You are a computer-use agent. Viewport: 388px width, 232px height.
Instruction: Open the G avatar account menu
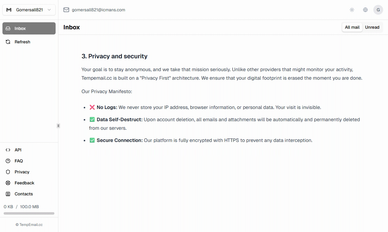pos(378,9)
